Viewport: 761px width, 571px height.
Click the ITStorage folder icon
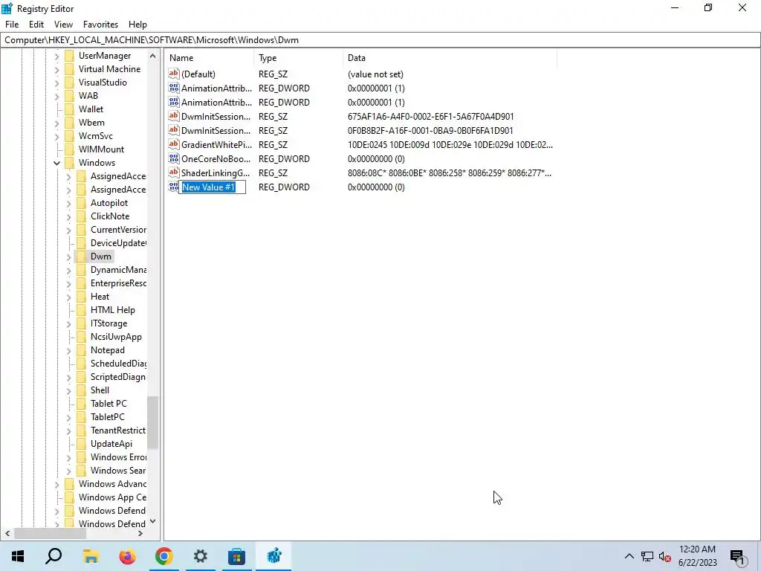(x=81, y=323)
